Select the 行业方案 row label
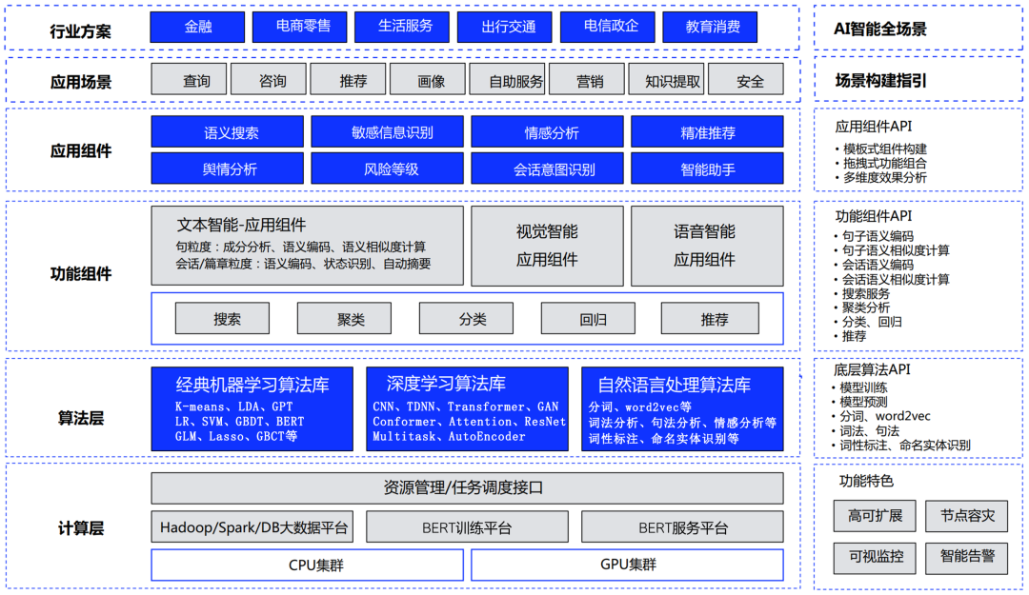The width and height of the screenshot is (1029, 595). click(80, 30)
